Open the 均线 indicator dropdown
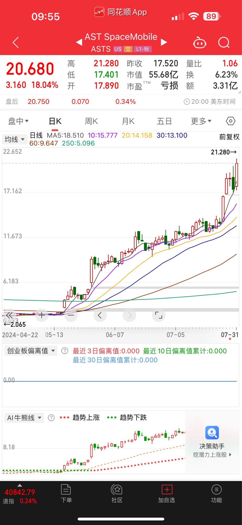 (x=14, y=139)
